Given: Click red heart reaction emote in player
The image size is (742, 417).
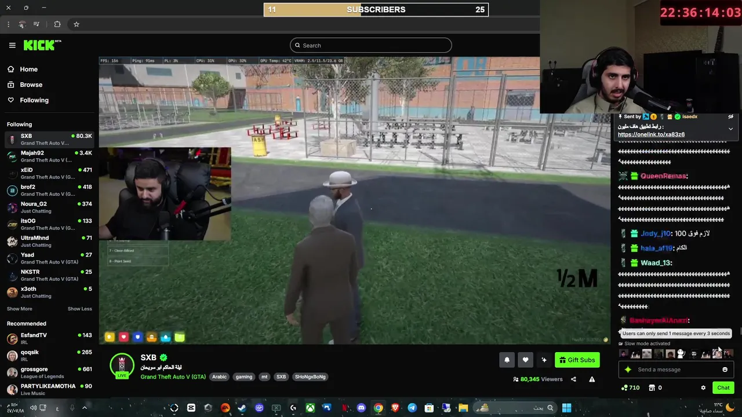Looking at the screenshot, I should click(123, 337).
